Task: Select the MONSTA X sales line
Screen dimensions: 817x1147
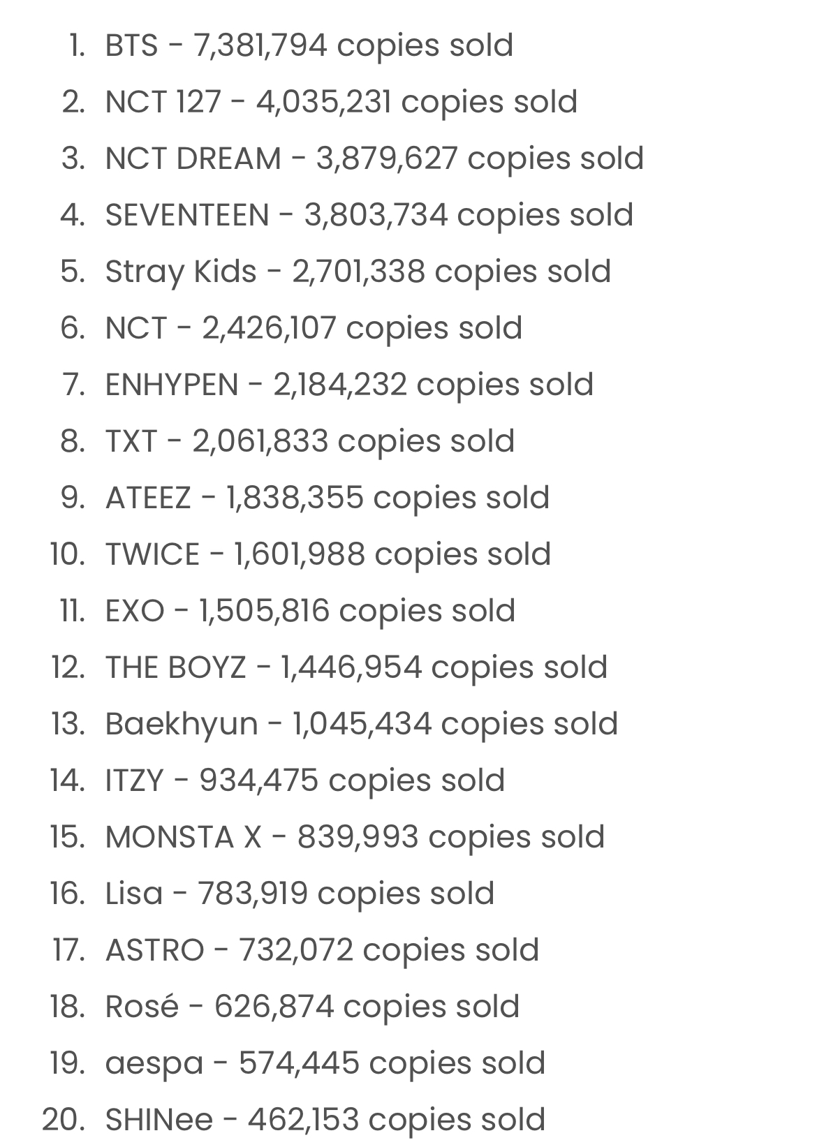Action: 355,838
